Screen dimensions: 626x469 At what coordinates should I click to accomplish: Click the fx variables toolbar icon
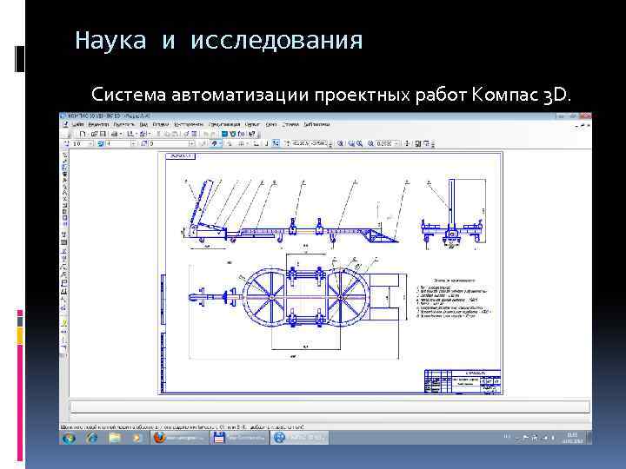[241, 134]
